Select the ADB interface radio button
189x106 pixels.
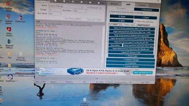(90, 2)
